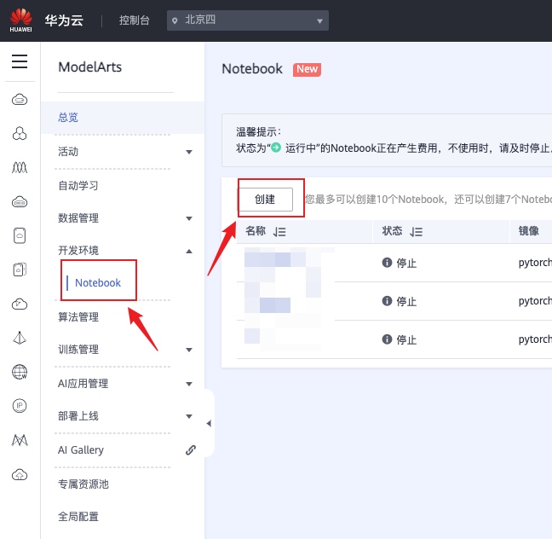
Task: Open the 控制台 console link
Action: (134, 20)
